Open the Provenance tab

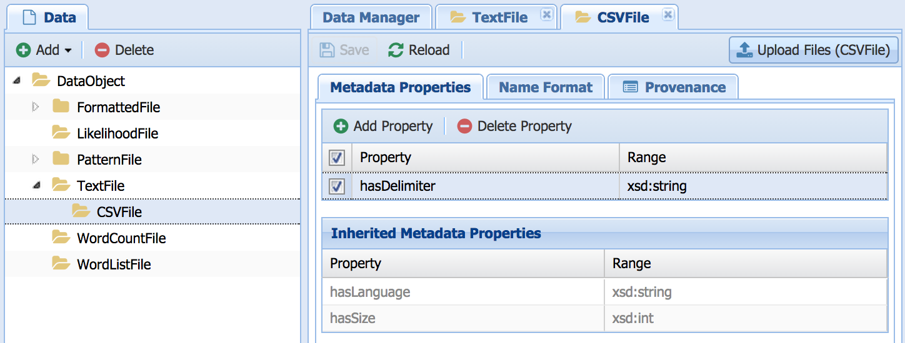674,87
